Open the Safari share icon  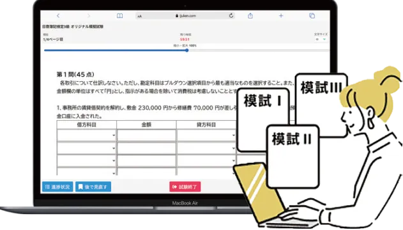point(250,16)
